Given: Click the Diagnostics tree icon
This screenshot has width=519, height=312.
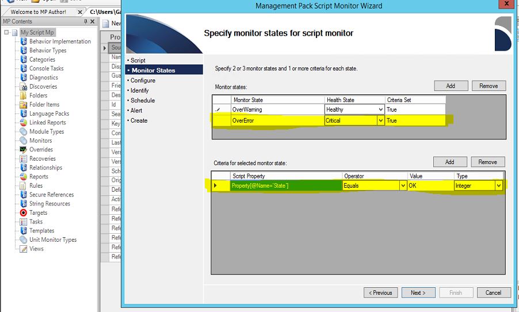Looking at the screenshot, I should (24, 77).
